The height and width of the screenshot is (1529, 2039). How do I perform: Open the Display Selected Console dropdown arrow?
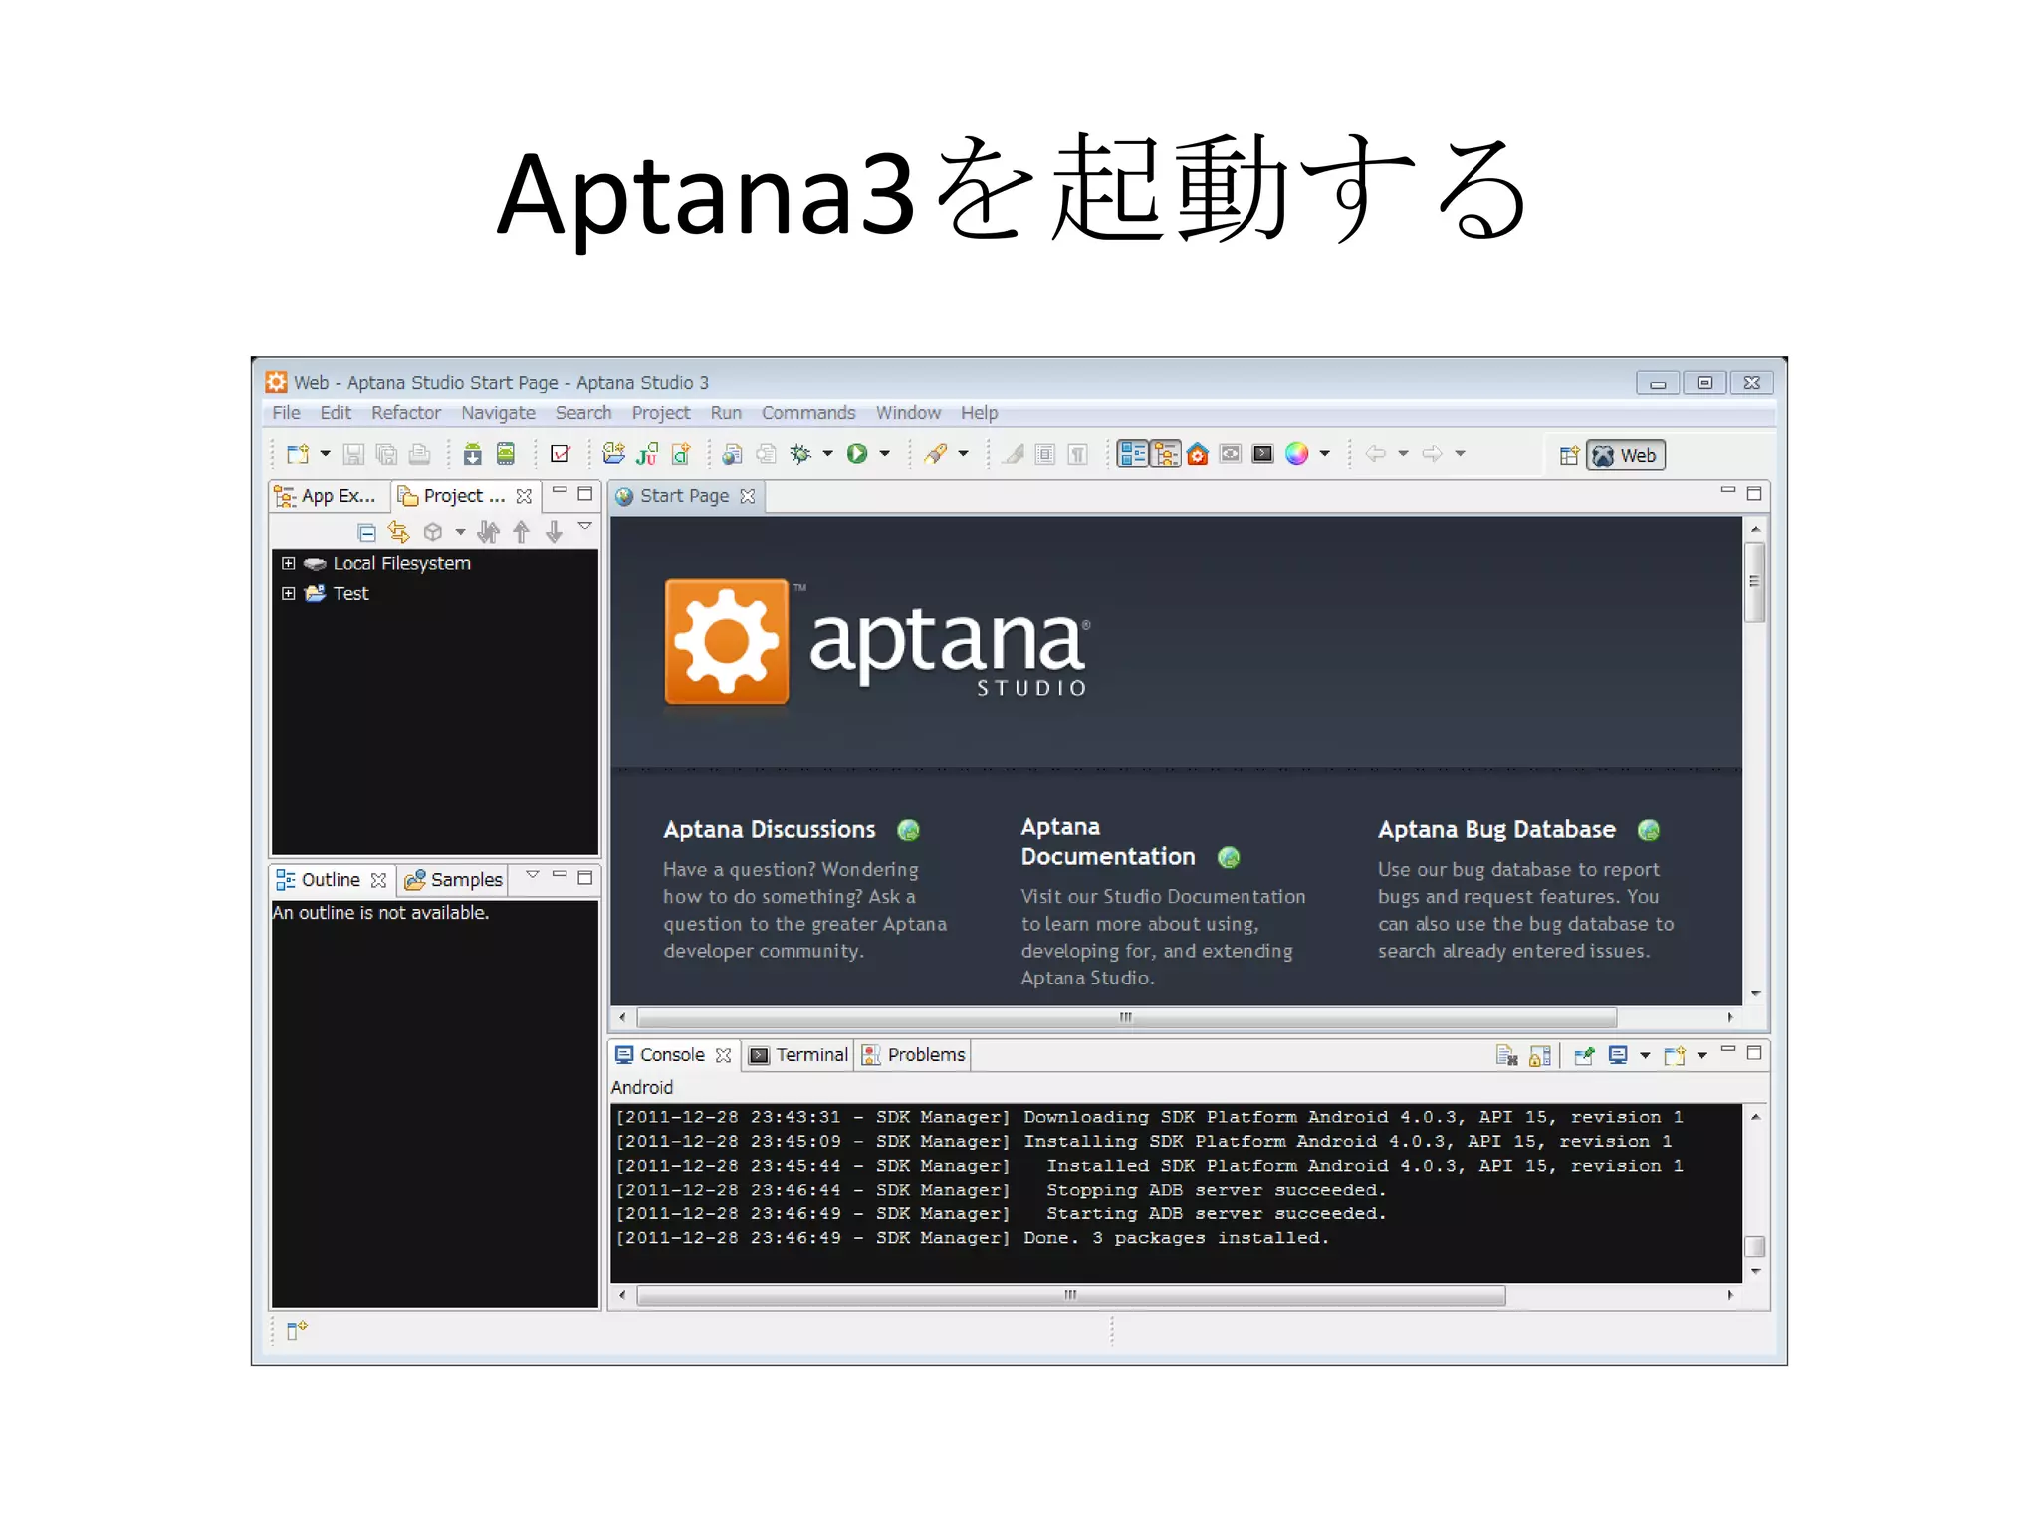click(1645, 1056)
